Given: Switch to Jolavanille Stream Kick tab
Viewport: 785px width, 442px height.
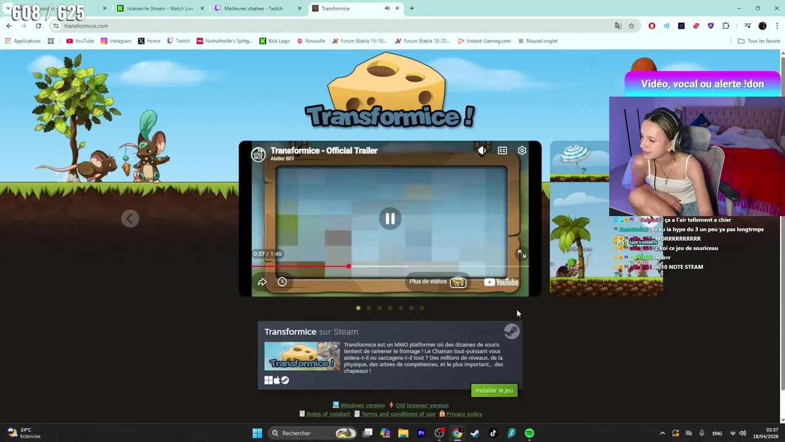Looking at the screenshot, I should click(x=159, y=9).
